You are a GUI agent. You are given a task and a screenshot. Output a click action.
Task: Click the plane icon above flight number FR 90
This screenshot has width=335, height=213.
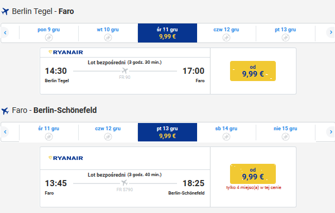pyautogui.click(x=125, y=70)
